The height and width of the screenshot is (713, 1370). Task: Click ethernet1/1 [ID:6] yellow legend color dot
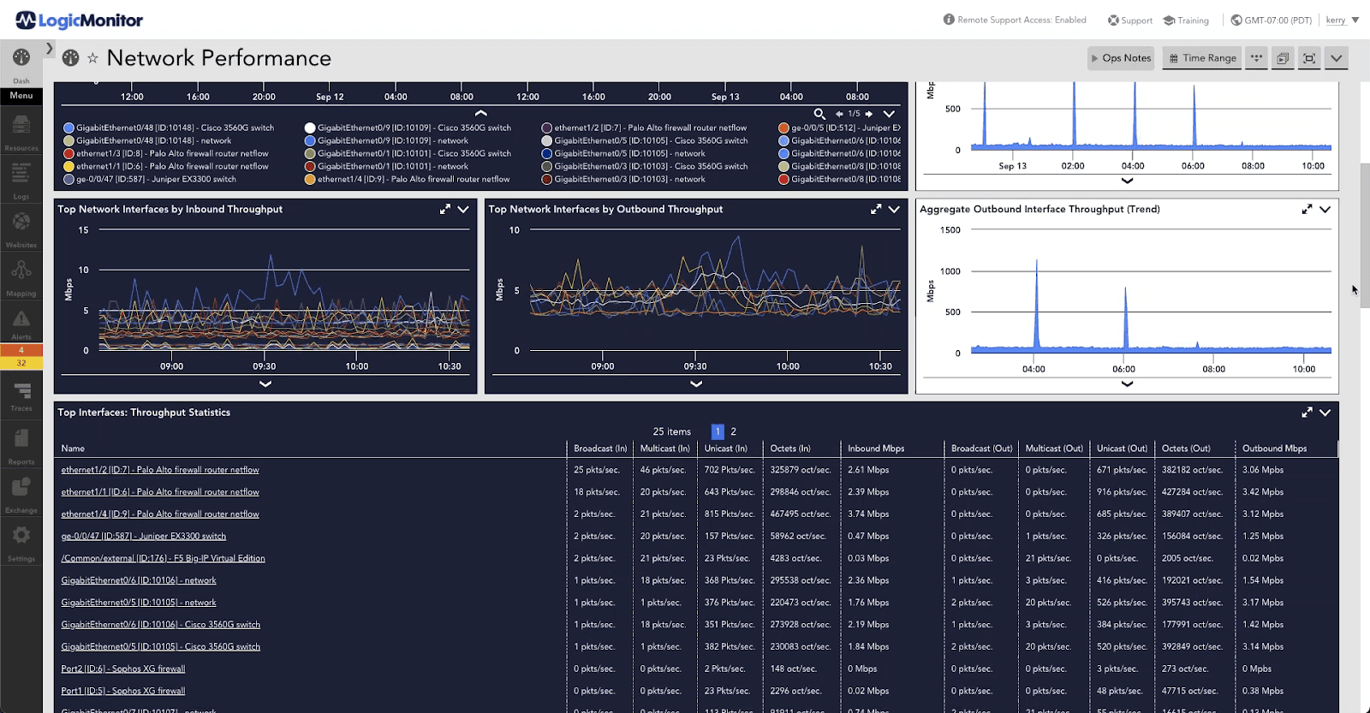tap(68, 166)
